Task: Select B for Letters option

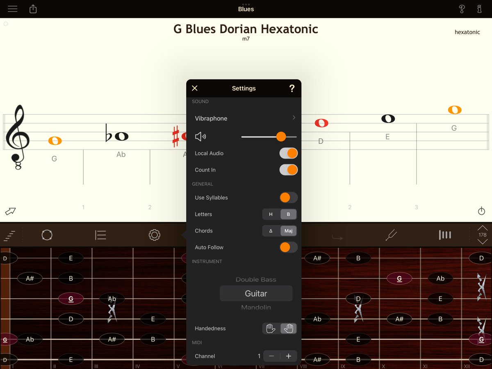Action: click(288, 214)
